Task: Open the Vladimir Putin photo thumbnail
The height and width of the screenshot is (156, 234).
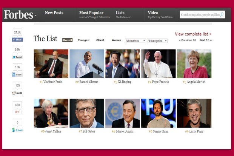Action: pos(51,64)
